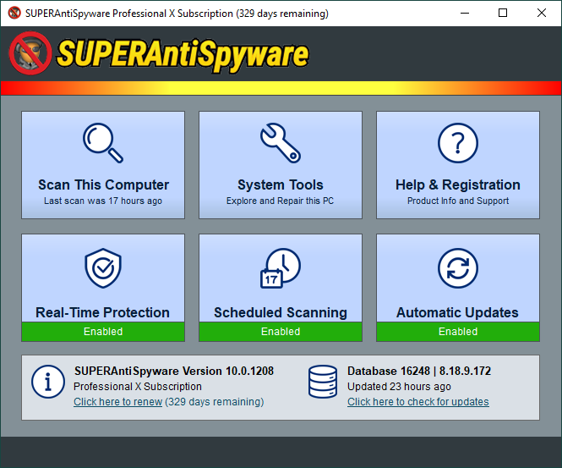Screen dimensions: 562x468
Task: Click the Help question mark icon
Action: (457, 143)
